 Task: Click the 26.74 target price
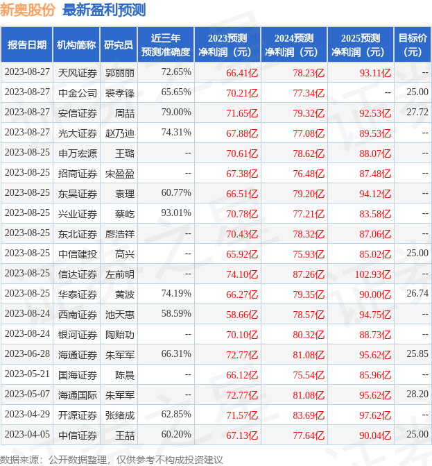tap(417, 294)
